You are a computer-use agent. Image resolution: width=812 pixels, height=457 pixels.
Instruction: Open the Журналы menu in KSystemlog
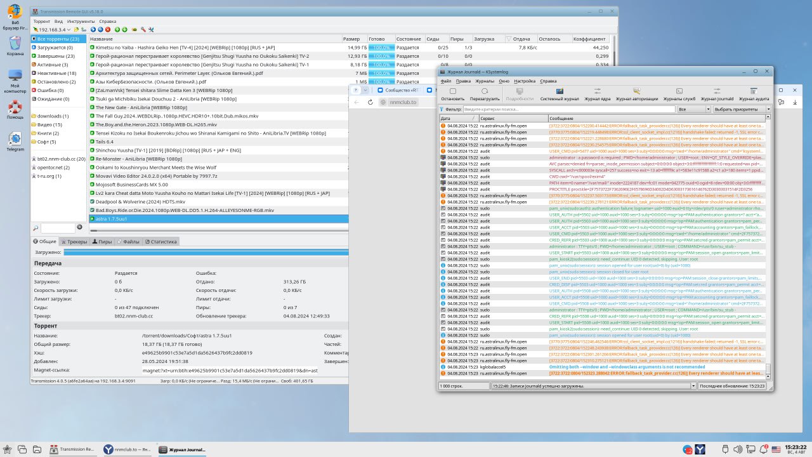pos(485,81)
